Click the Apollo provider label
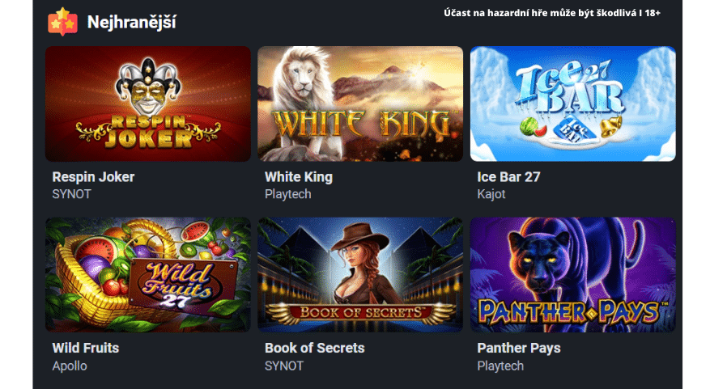 click(70, 366)
